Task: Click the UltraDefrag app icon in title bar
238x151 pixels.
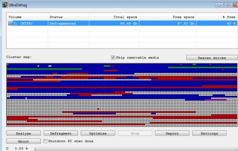Action: (x=5, y=5)
